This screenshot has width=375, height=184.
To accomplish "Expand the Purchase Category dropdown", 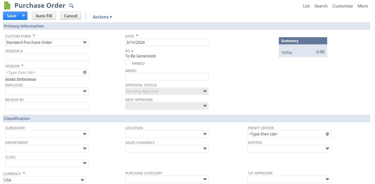I will [205, 179].
